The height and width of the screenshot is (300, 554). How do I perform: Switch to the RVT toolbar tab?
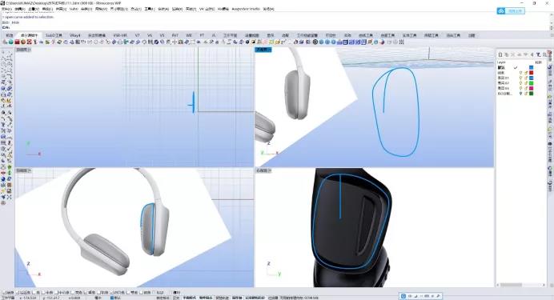click(175, 36)
